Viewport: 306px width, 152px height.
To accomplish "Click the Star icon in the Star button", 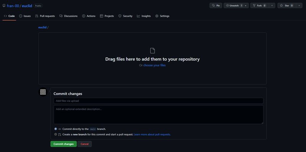I will (x=282, y=5).
